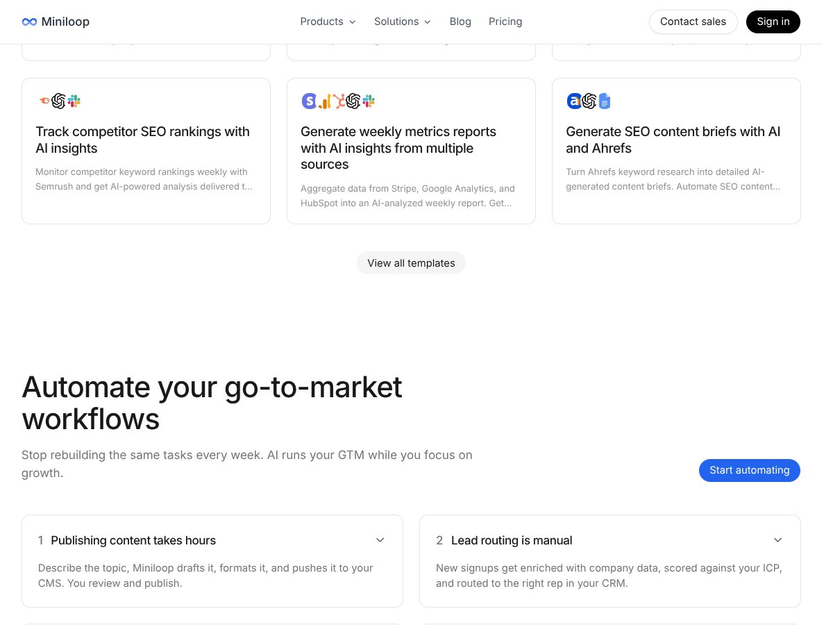The height and width of the screenshot is (625, 833).
Task: Go to the Blog page
Action: (x=460, y=22)
